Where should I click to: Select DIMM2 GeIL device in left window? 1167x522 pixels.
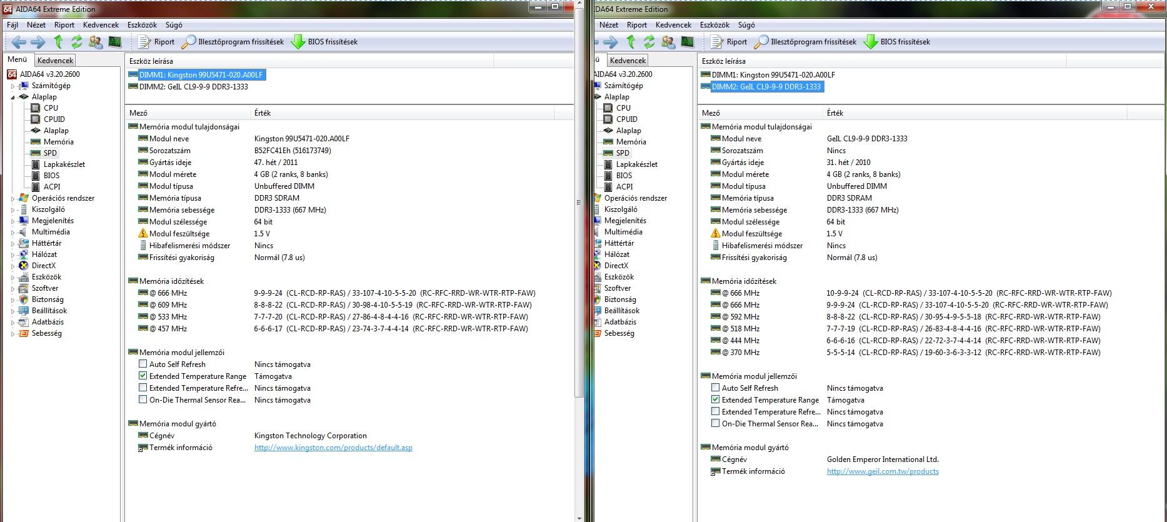click(x=193, y=87)
